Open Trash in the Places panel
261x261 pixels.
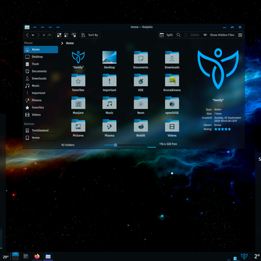41,64
